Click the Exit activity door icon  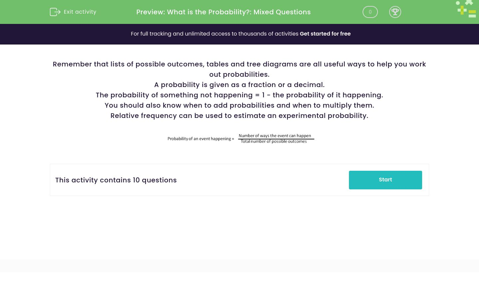[x=55, y=12]
